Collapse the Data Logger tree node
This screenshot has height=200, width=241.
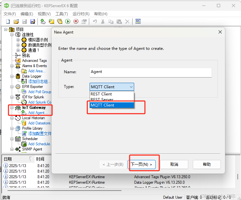[x=12, y=76]
